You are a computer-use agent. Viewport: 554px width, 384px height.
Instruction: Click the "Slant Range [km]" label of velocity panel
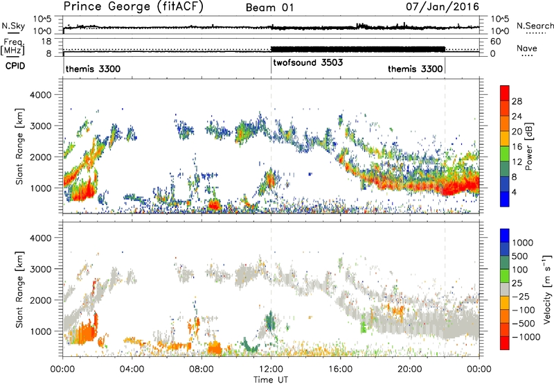tap(19, 290)
